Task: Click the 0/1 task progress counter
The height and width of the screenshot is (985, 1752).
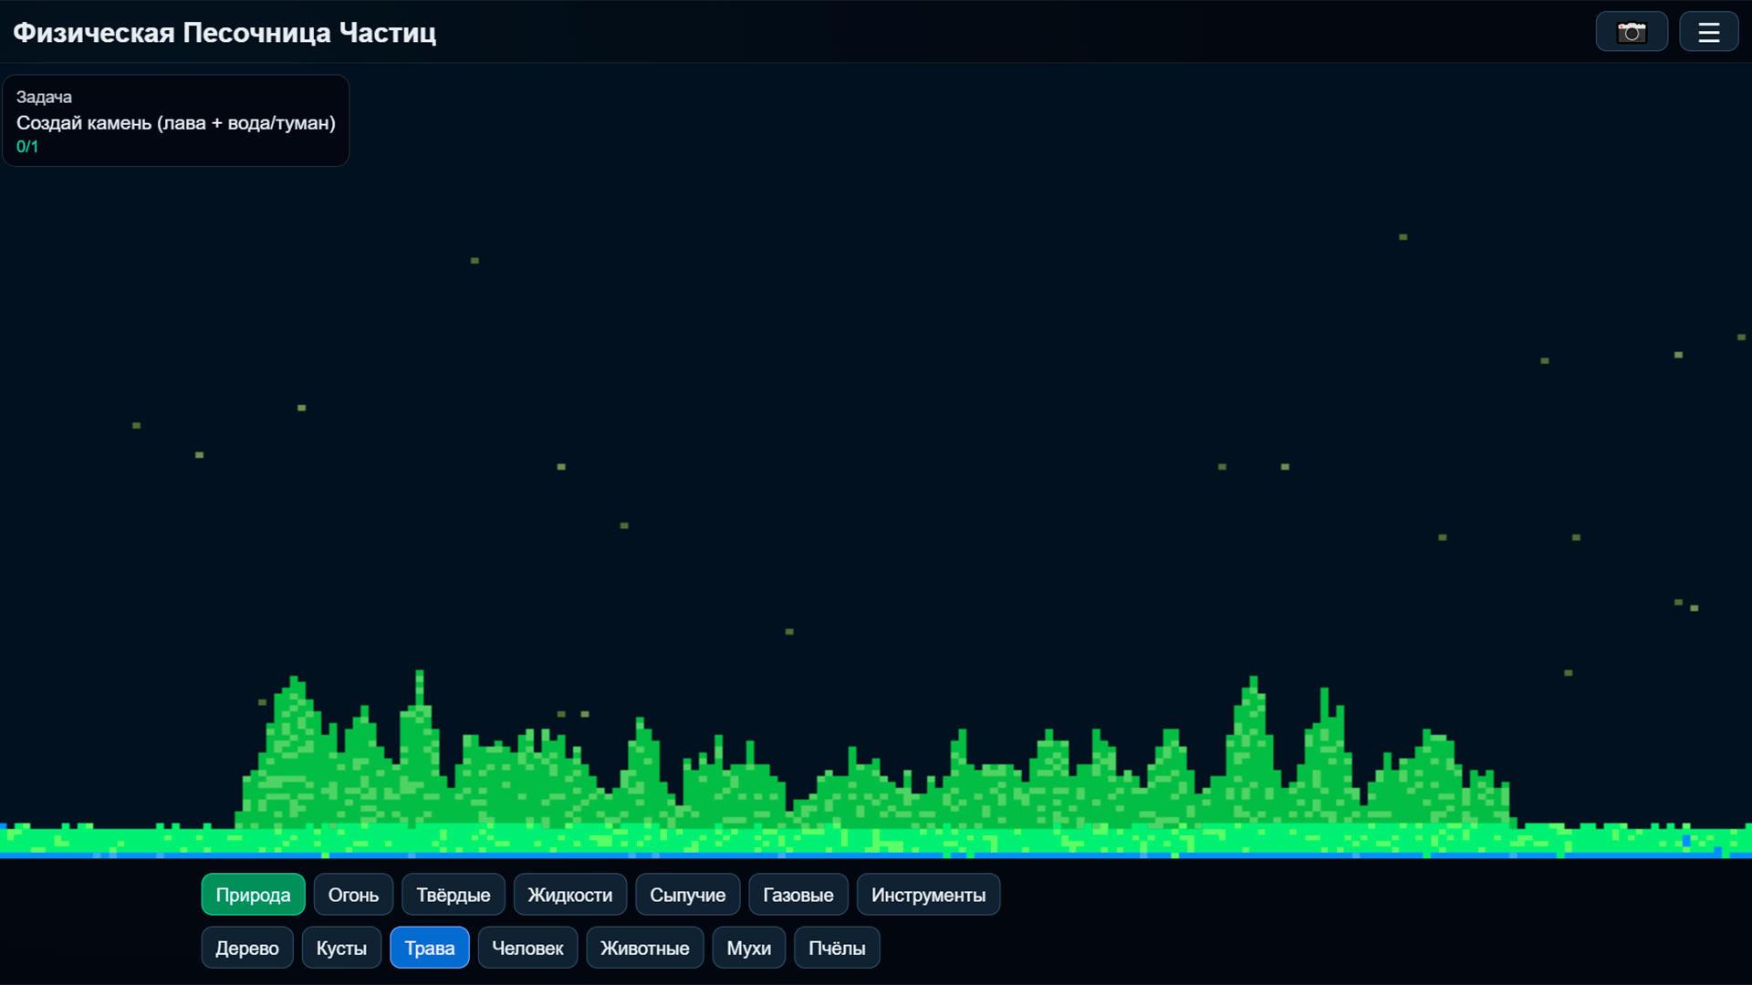Action: click(27, 146)
